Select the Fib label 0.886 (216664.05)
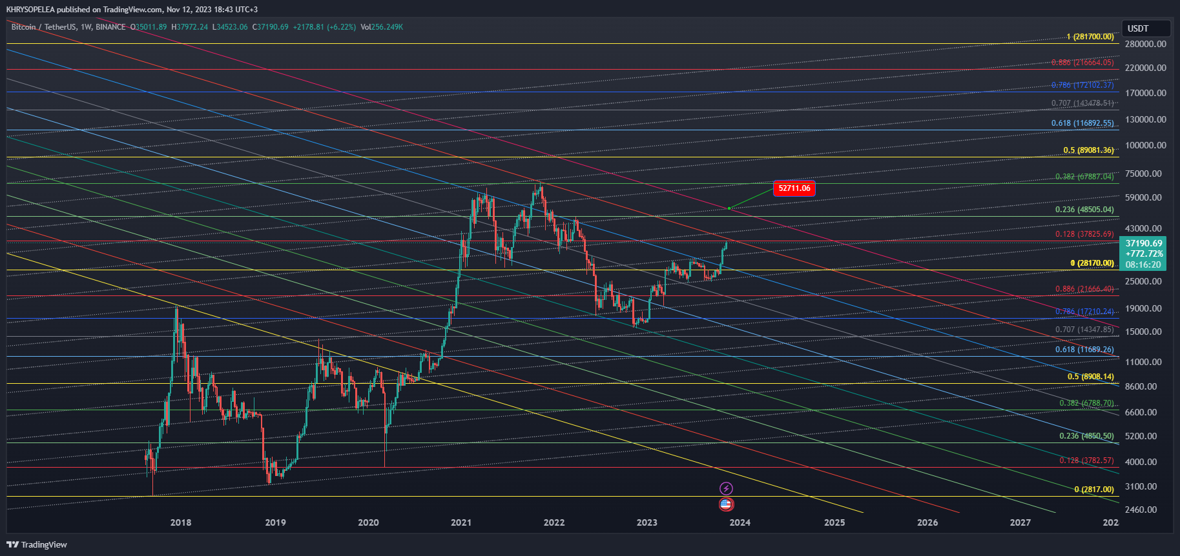 point(1082,63)
